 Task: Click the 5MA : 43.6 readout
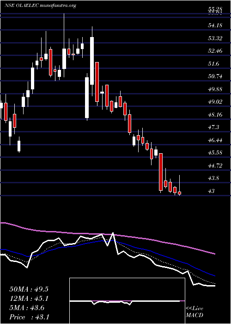click(x=27, y=308)
